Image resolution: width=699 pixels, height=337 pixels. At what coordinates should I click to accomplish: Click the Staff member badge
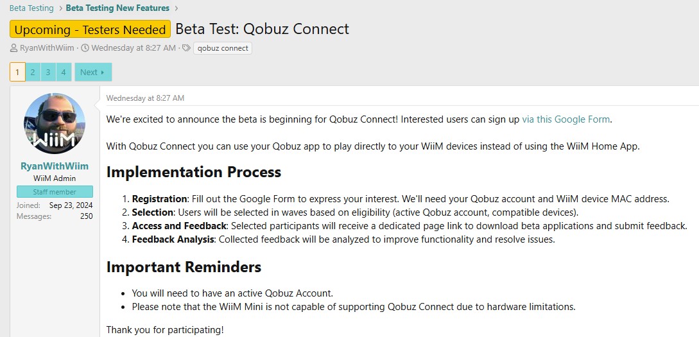[55, 192]
